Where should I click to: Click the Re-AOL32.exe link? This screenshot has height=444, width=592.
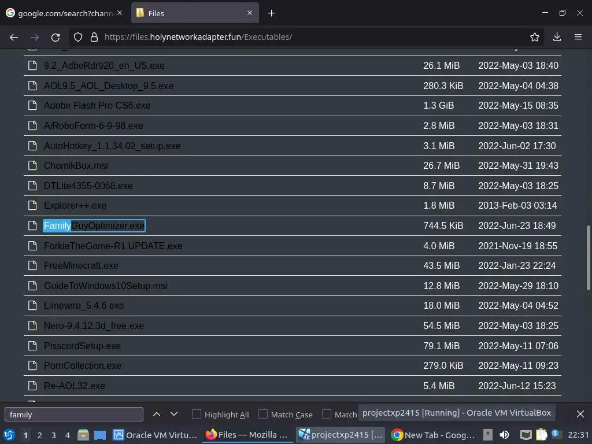75,386
